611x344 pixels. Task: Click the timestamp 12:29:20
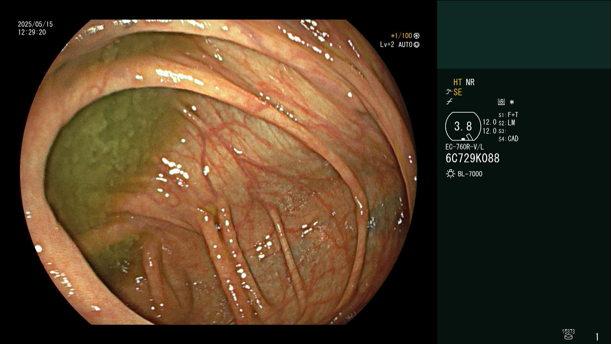(x=32, y=32)
